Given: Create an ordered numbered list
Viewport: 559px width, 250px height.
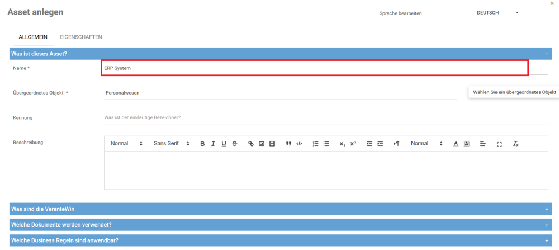Looking at the screenshot, I should [315, 144].
